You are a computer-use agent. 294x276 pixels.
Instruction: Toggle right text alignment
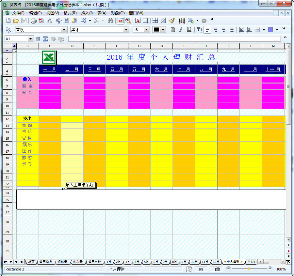coord(216,30)
